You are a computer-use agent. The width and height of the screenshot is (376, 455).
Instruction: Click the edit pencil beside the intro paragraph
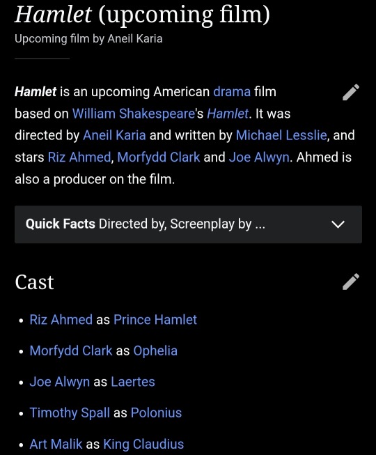[351, 92]
